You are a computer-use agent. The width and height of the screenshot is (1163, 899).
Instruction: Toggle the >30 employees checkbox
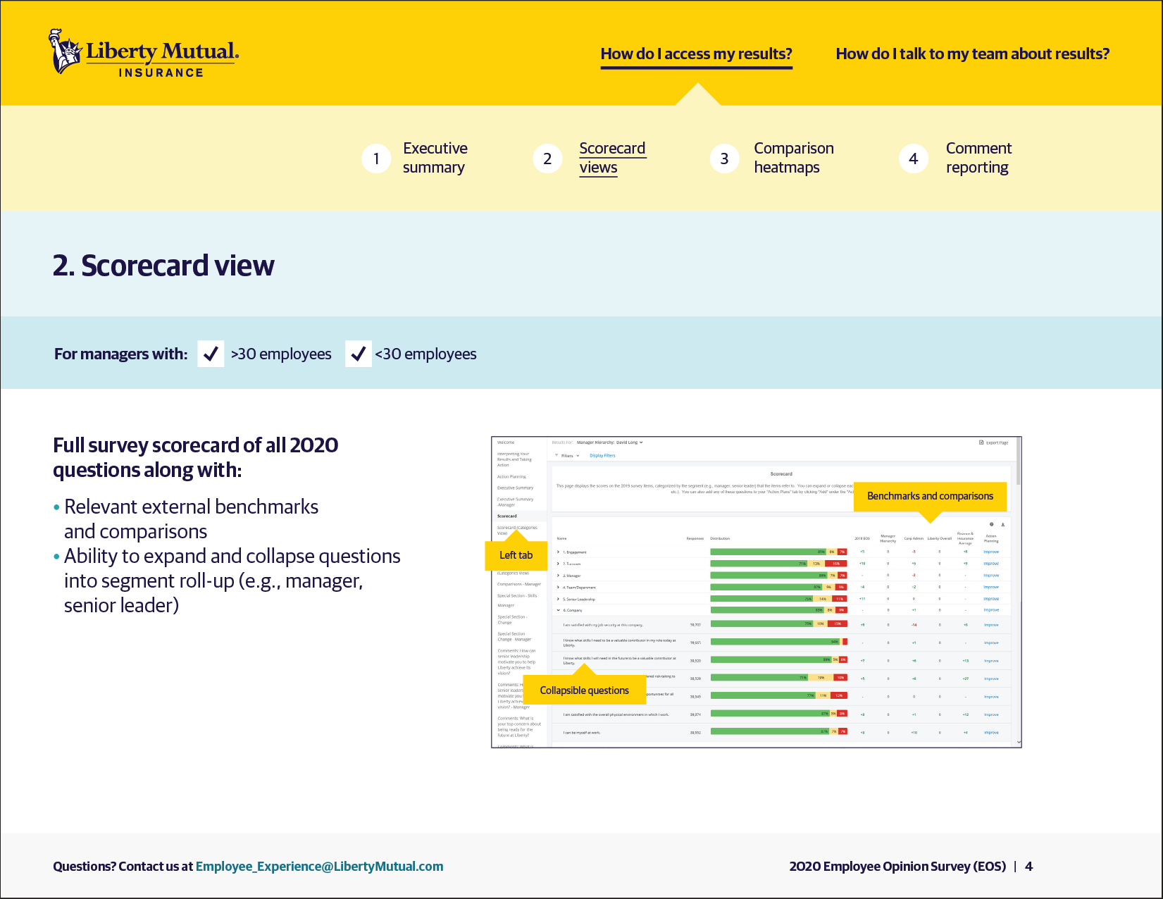(211, 354)
